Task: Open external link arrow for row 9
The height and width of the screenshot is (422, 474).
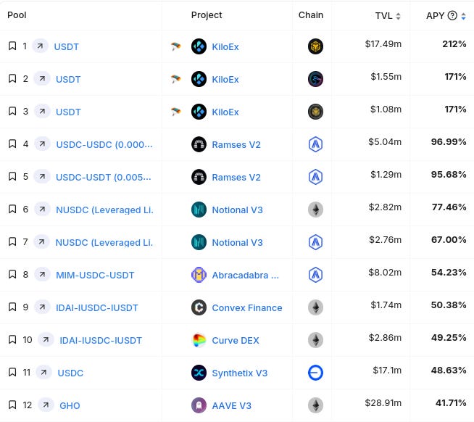Action: pos(42,307)
